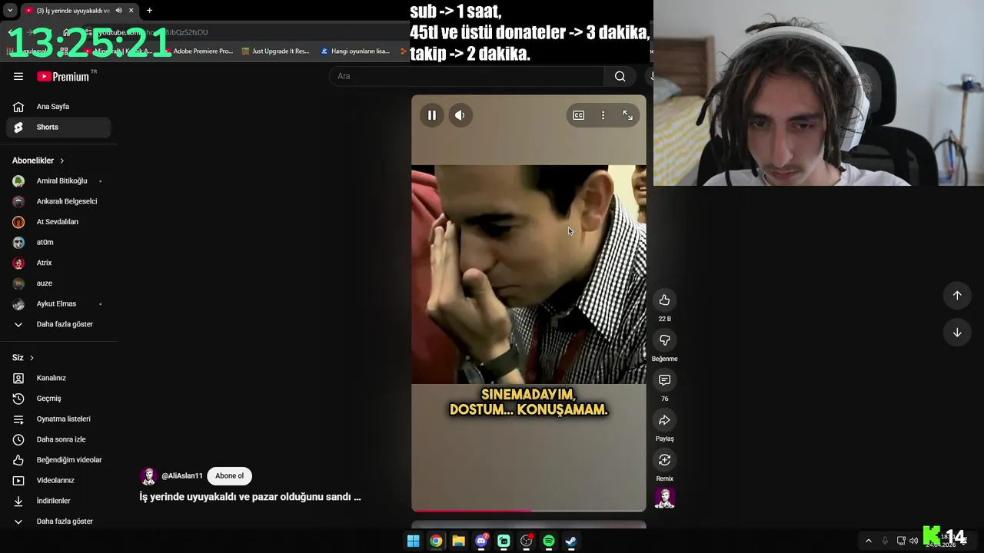This screenshot has height=553, width=984.
Task: Close the YouTube browser tab
Action: pos(131,11)
